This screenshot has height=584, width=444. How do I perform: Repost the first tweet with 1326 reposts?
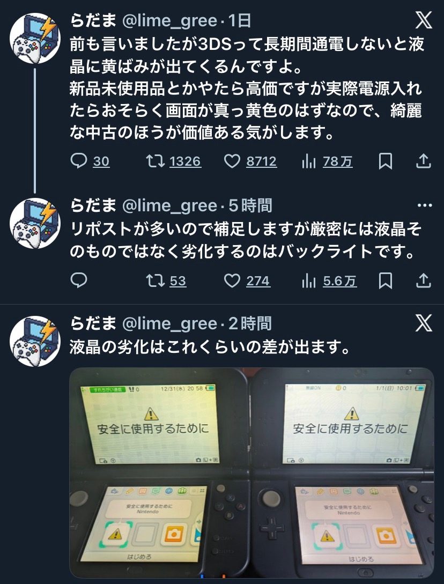click(174, 161)
